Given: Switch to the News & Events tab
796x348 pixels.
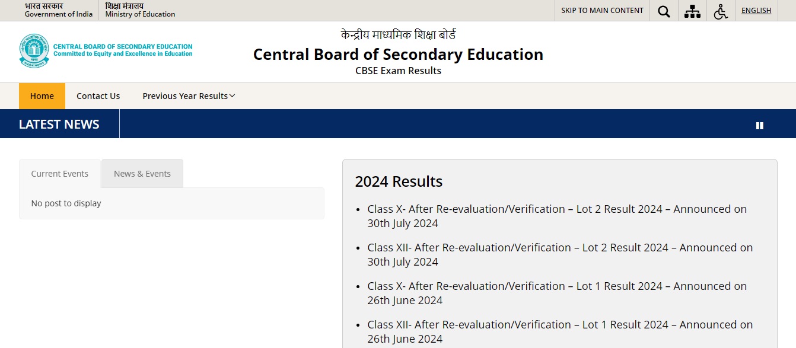Looking at the screenshot, I should (x=142, y=173).
